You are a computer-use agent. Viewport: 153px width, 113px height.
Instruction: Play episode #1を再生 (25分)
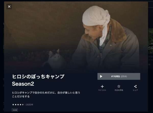pyautogui.click(x=119, y=76)
